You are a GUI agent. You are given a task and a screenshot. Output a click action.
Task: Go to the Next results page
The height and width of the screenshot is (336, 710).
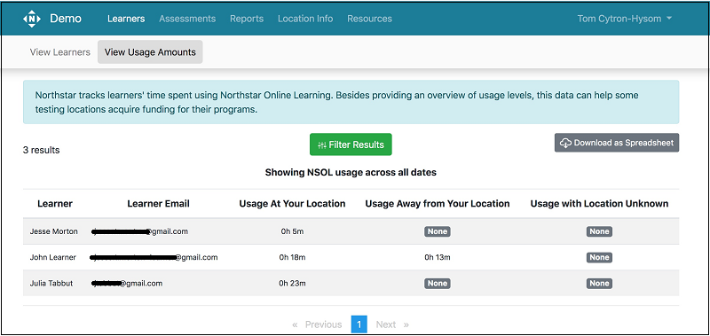point(392,324)
